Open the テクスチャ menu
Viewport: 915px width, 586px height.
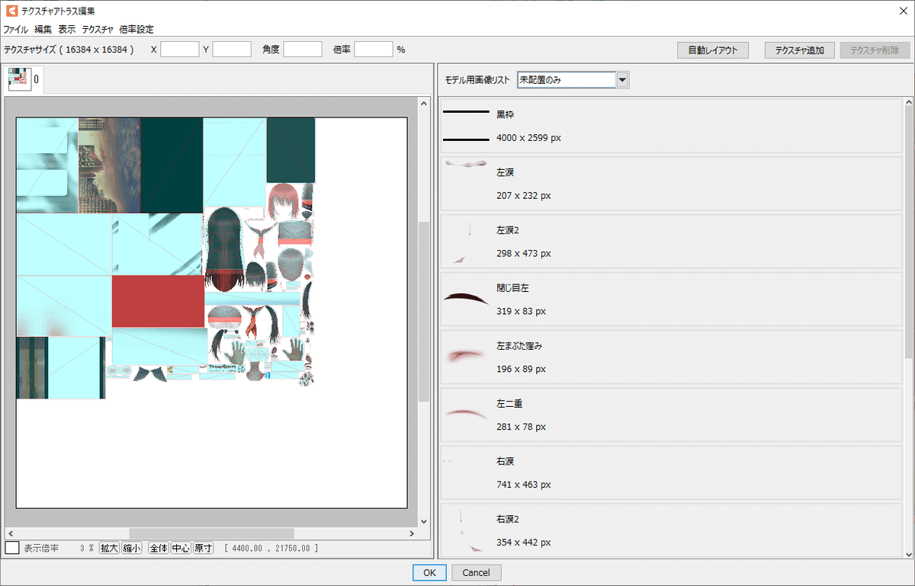click(98, 30)
